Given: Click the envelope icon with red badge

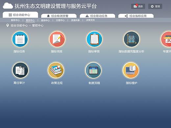Looking at the screenshot, I should (135, 6).
